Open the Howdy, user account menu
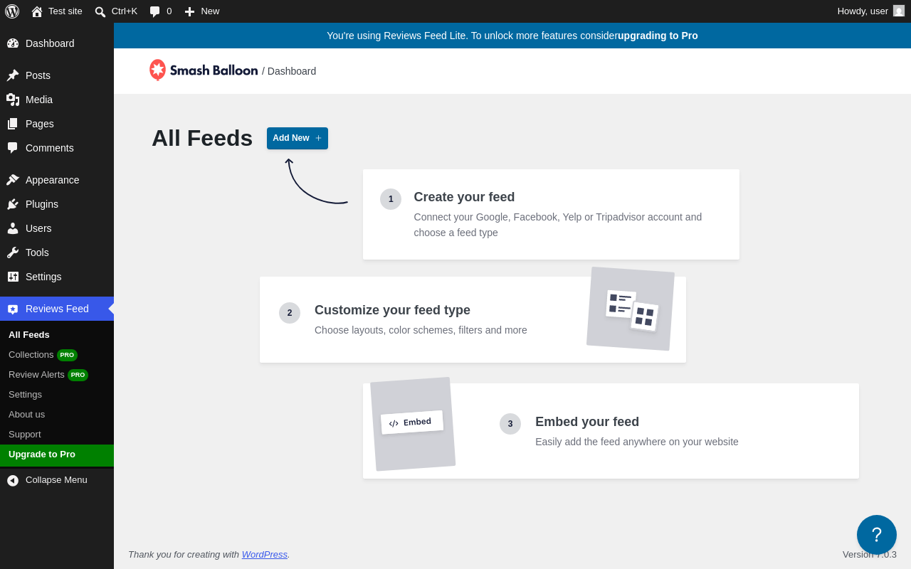This screenshot has height=569, width=911. 871,11
